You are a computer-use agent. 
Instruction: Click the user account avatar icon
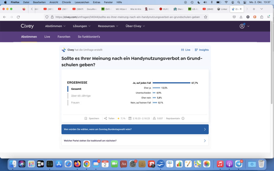pos(242,26)
